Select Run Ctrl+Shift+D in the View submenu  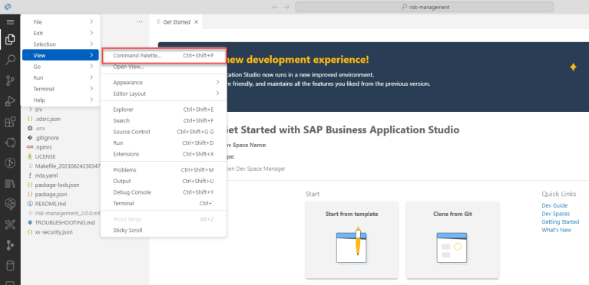pos(164,142)
